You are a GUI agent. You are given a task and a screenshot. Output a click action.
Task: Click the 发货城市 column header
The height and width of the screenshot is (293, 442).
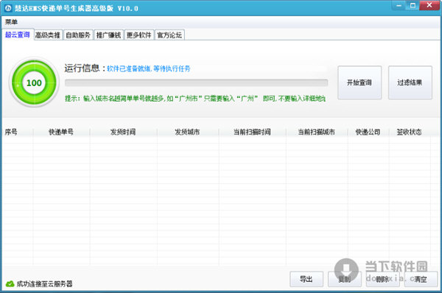tap(188, 132)
